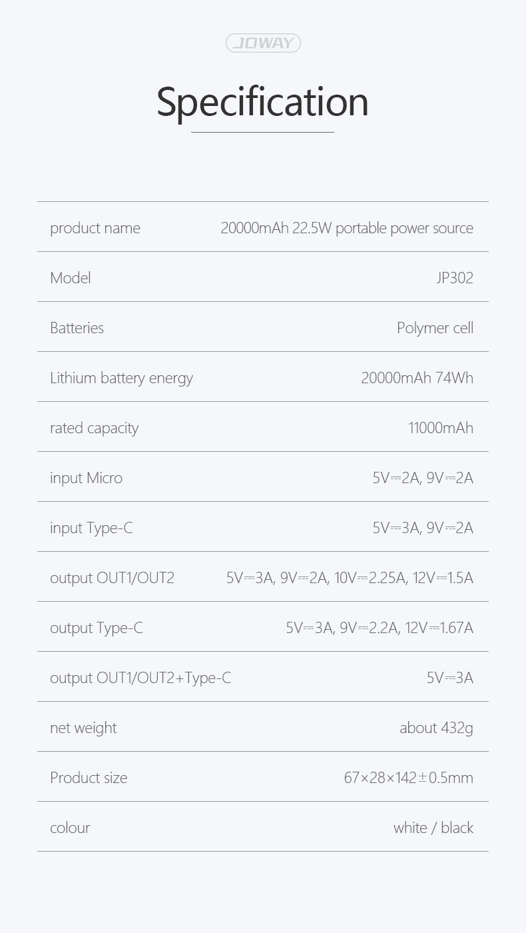Select the input Type-C row label

point(91,528)
